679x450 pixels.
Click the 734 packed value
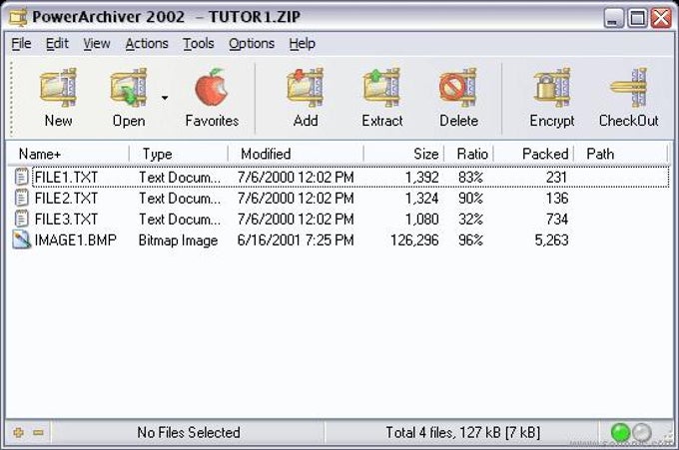pos(557,219)
